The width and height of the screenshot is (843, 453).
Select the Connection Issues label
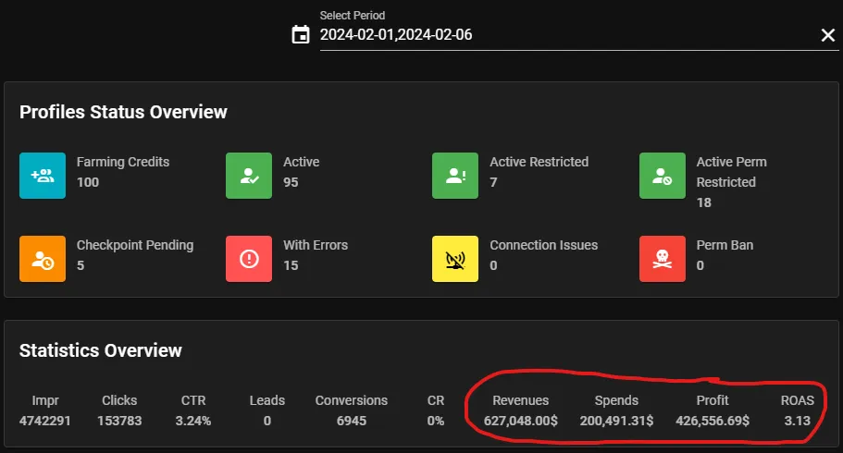tap(543, 246)
